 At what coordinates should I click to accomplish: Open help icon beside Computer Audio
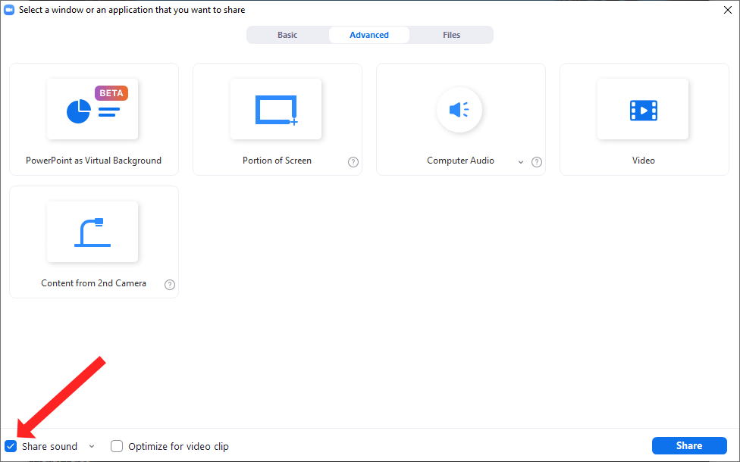pos(537,162)
